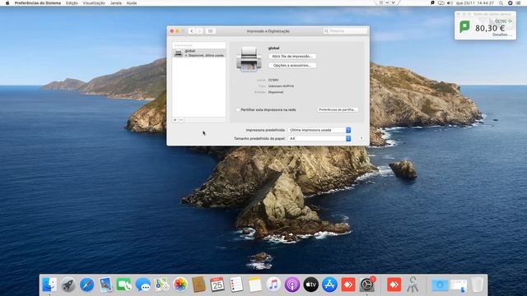The height and width of the screenshot is (296, 527).
Task: Open System Preferences from the Dock
Action: click(x=367, y=284)
